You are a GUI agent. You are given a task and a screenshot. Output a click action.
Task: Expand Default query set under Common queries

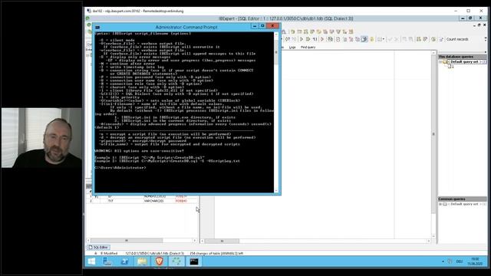[440, 204]
